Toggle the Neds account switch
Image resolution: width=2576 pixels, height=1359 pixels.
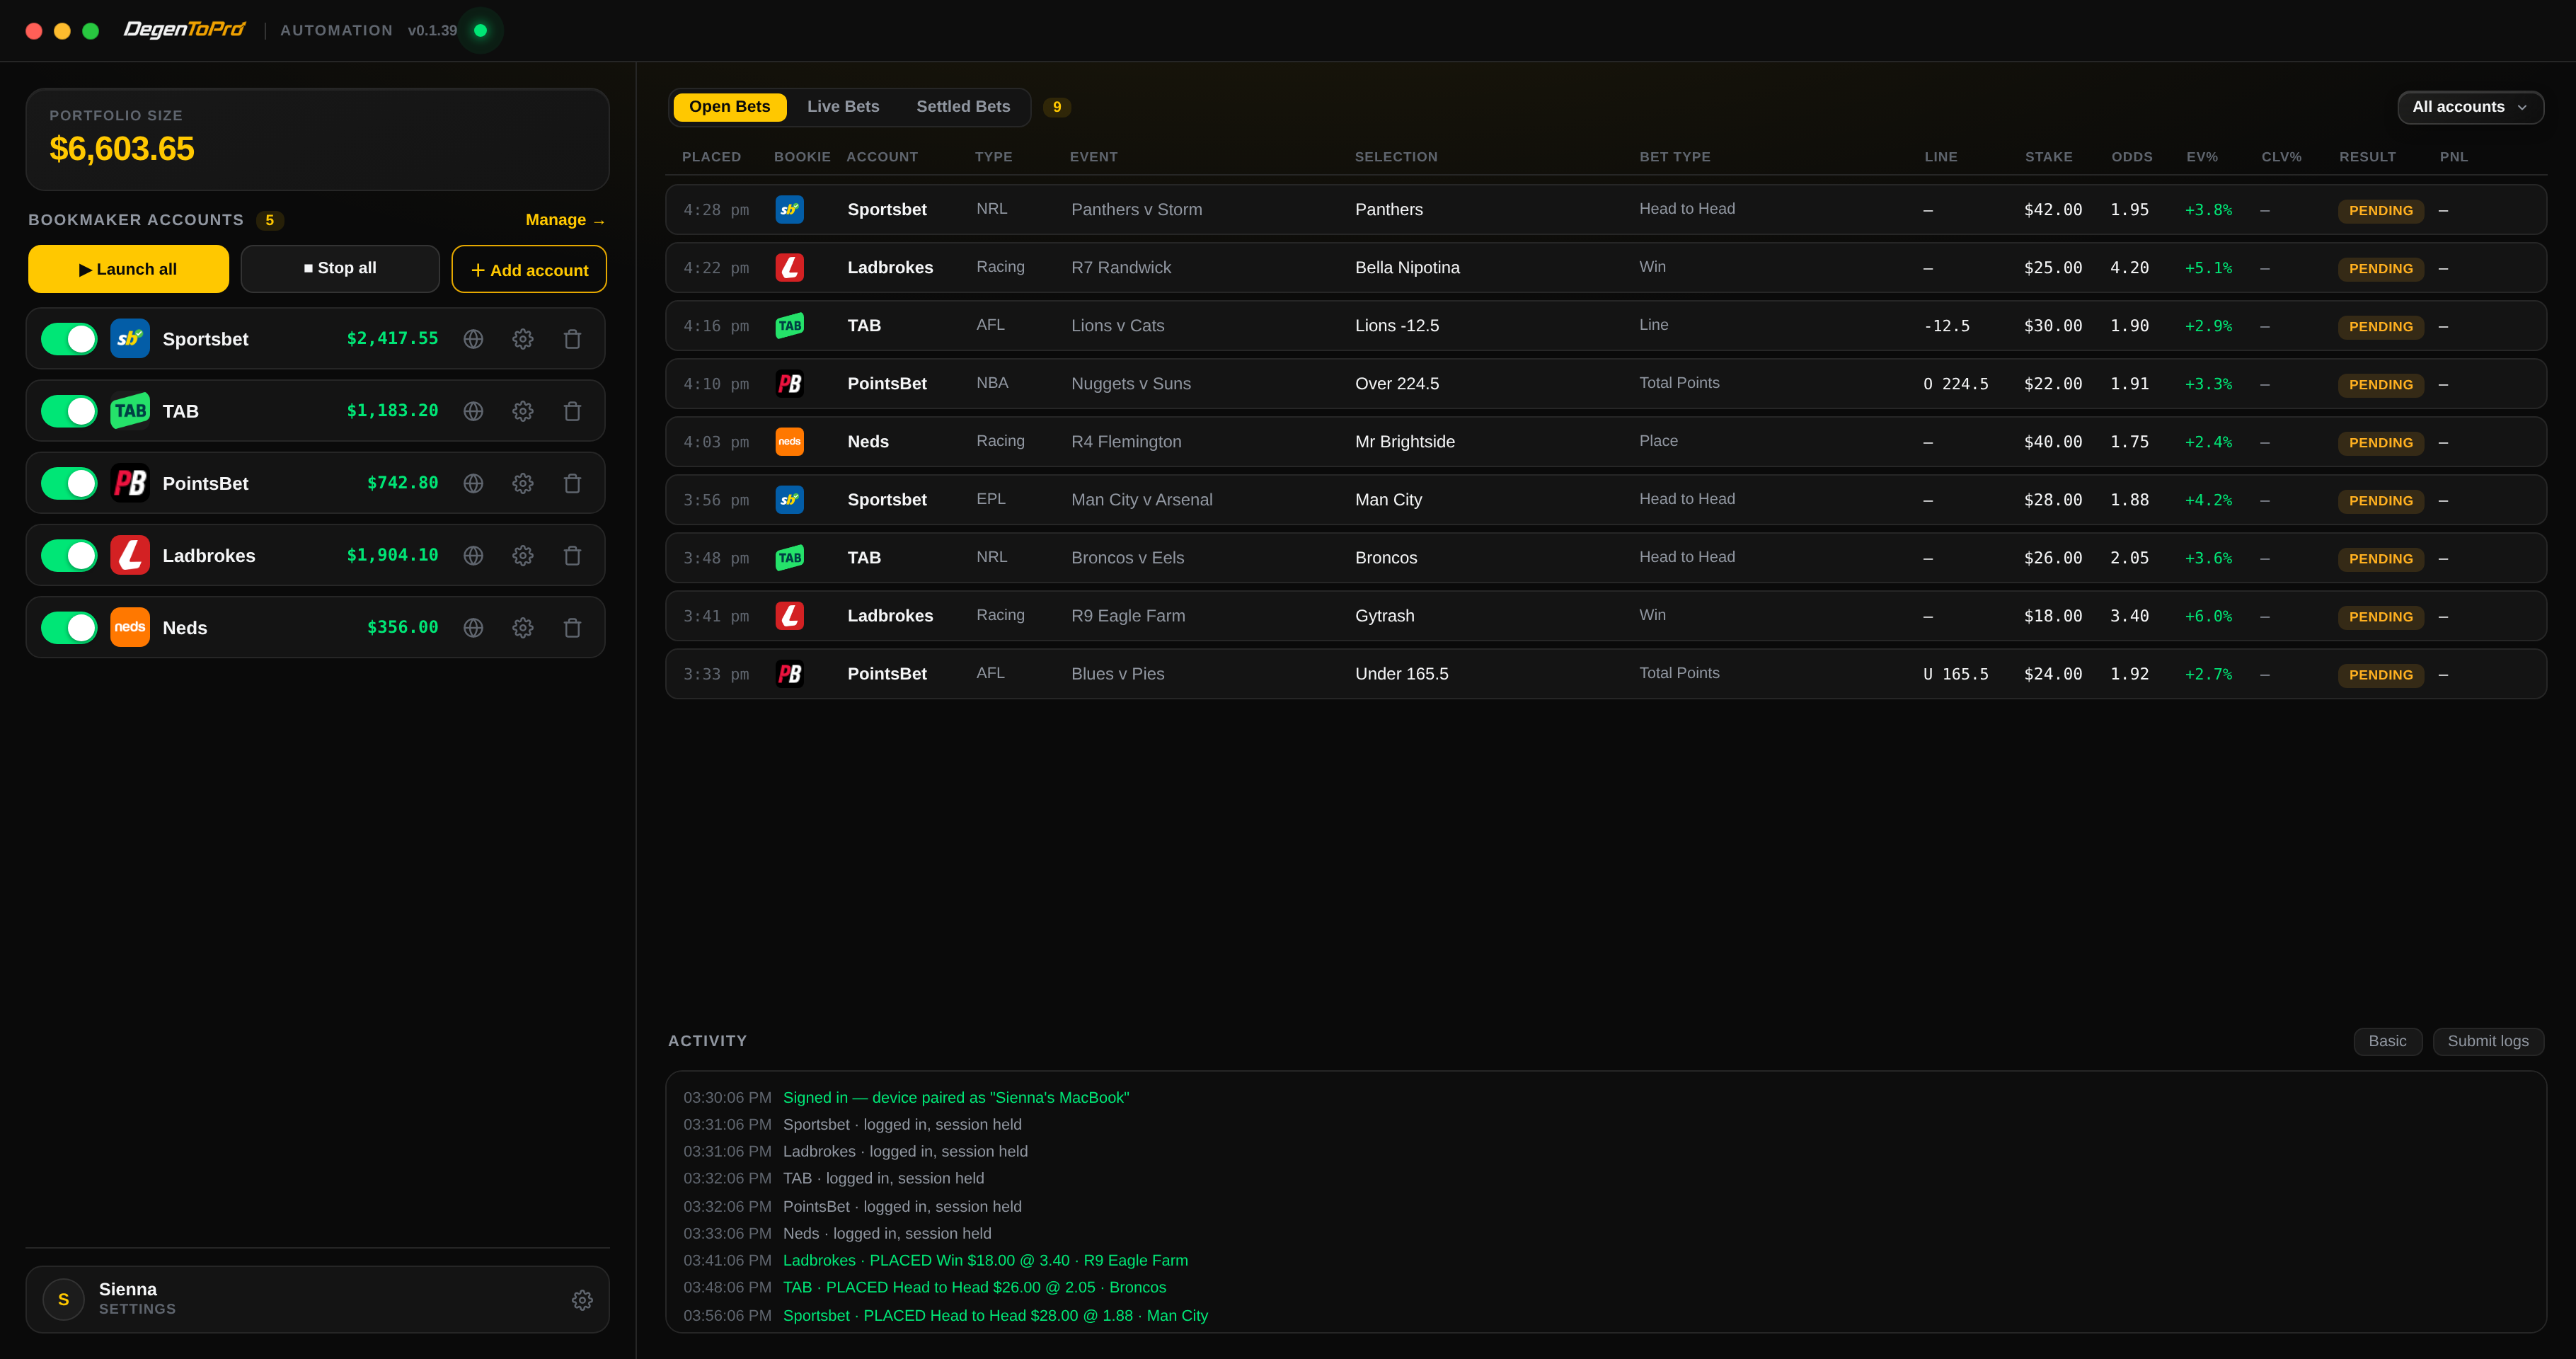(x=69, y=627)
